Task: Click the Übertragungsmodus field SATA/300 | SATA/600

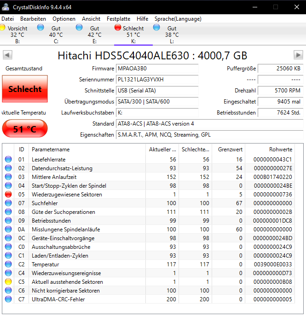Action: click(157, 102)
